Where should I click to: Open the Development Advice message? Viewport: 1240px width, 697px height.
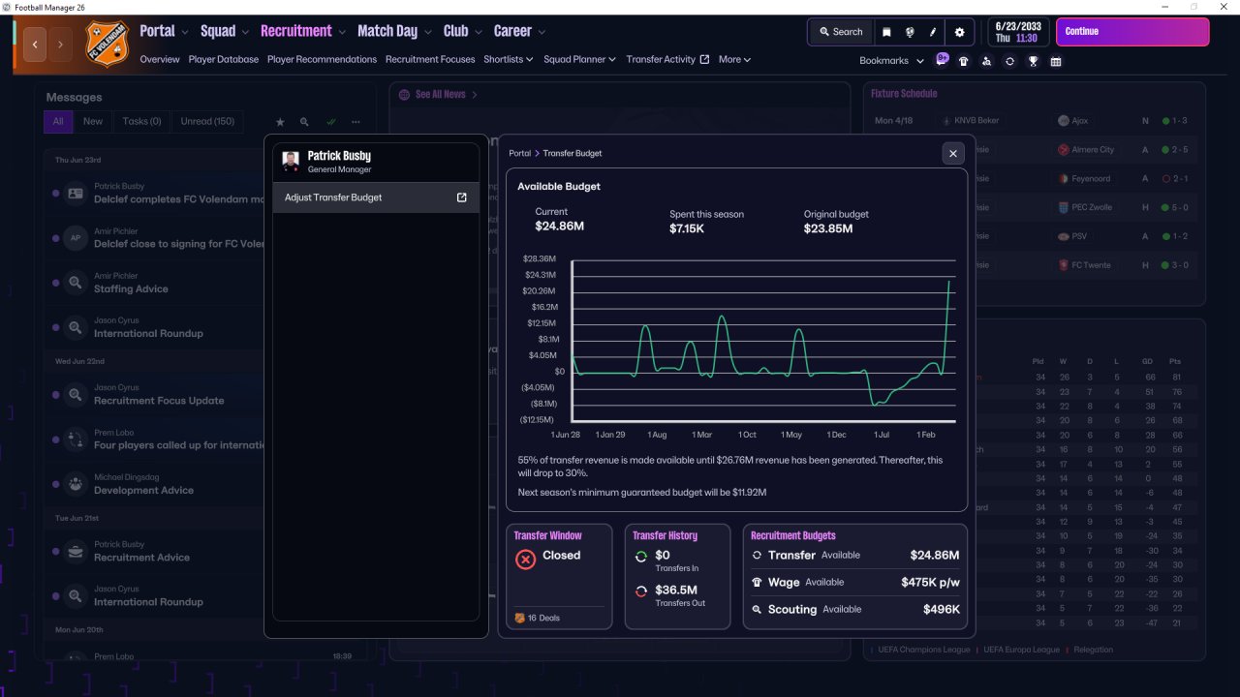(143, 491)
